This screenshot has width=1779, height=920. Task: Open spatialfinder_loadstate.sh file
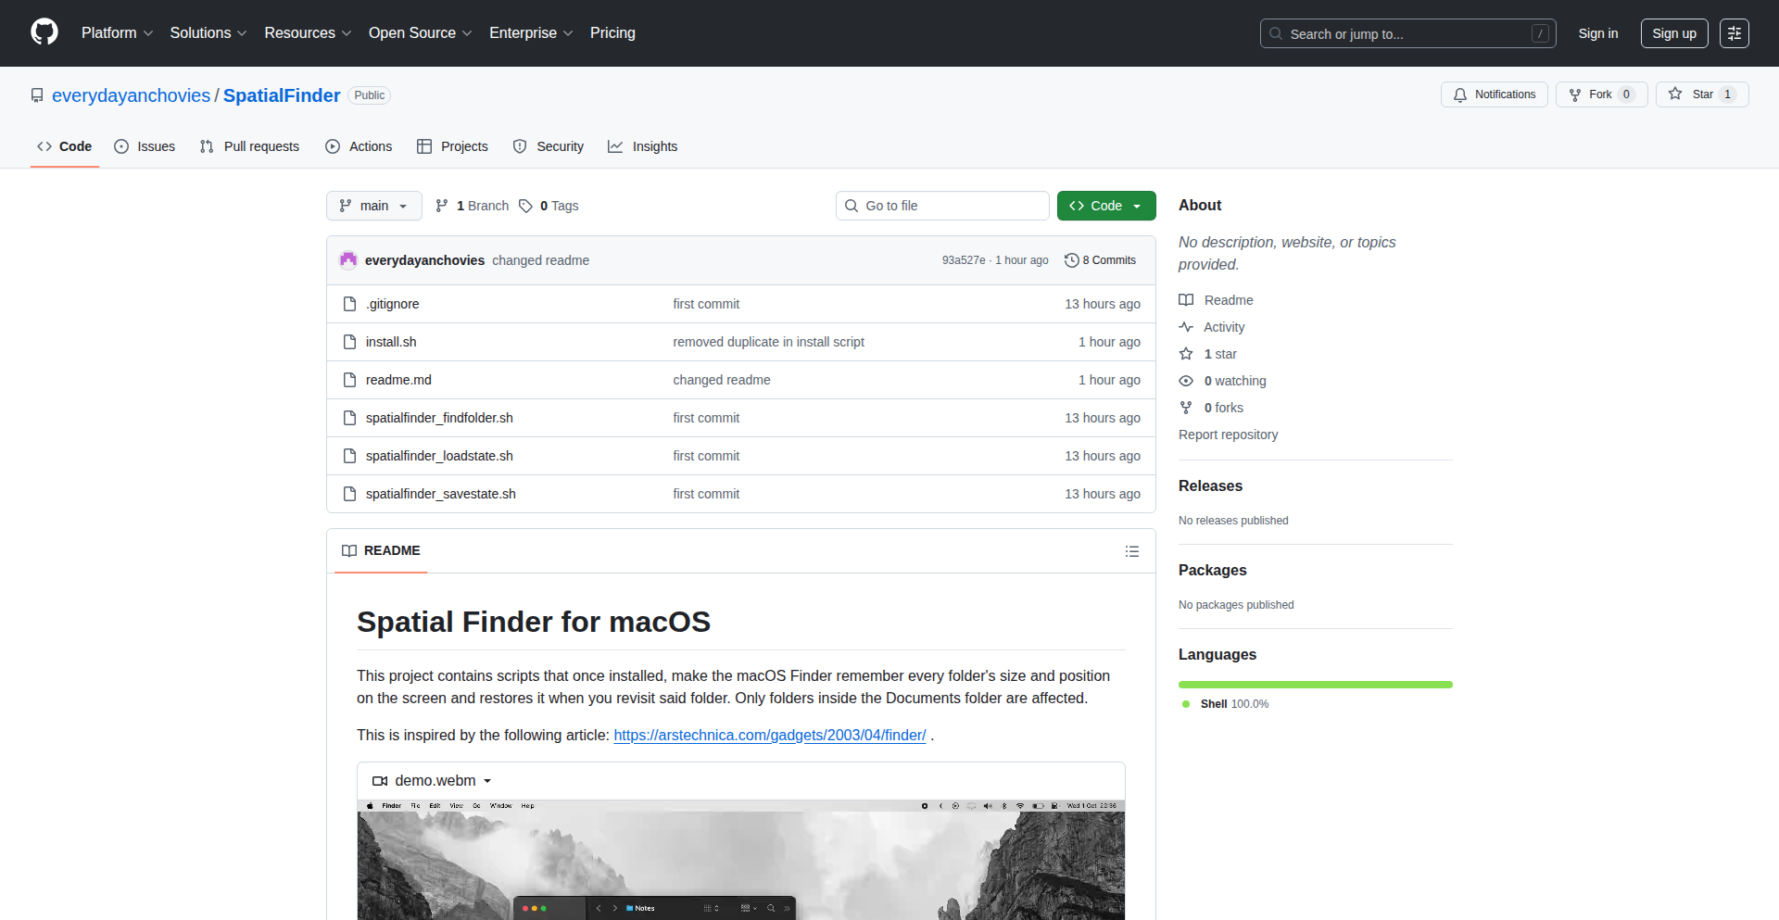tap(439, 456)
